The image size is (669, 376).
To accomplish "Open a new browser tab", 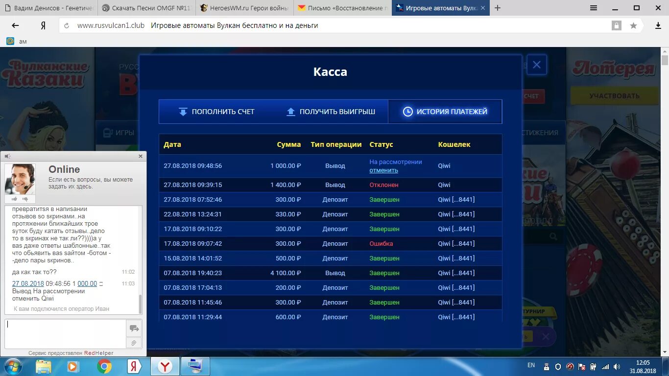I will click(498, 8).
